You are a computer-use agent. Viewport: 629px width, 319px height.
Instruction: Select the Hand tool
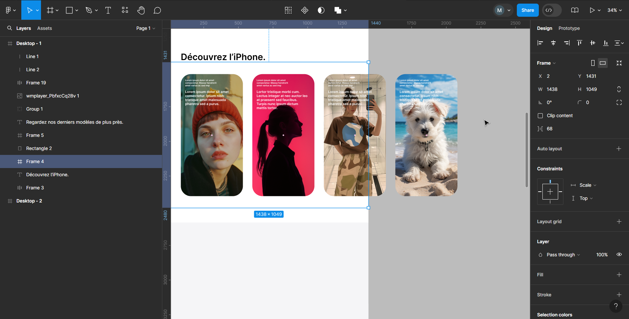point(141,10)
